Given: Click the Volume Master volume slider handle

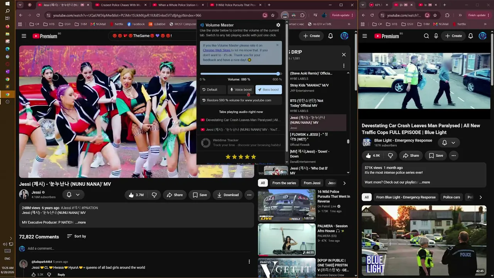Looking at the screenshot, I should tap(278, 74).
